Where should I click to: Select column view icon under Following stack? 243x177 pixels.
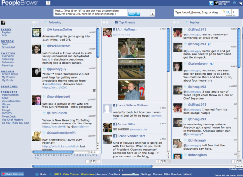coord(87,161)
